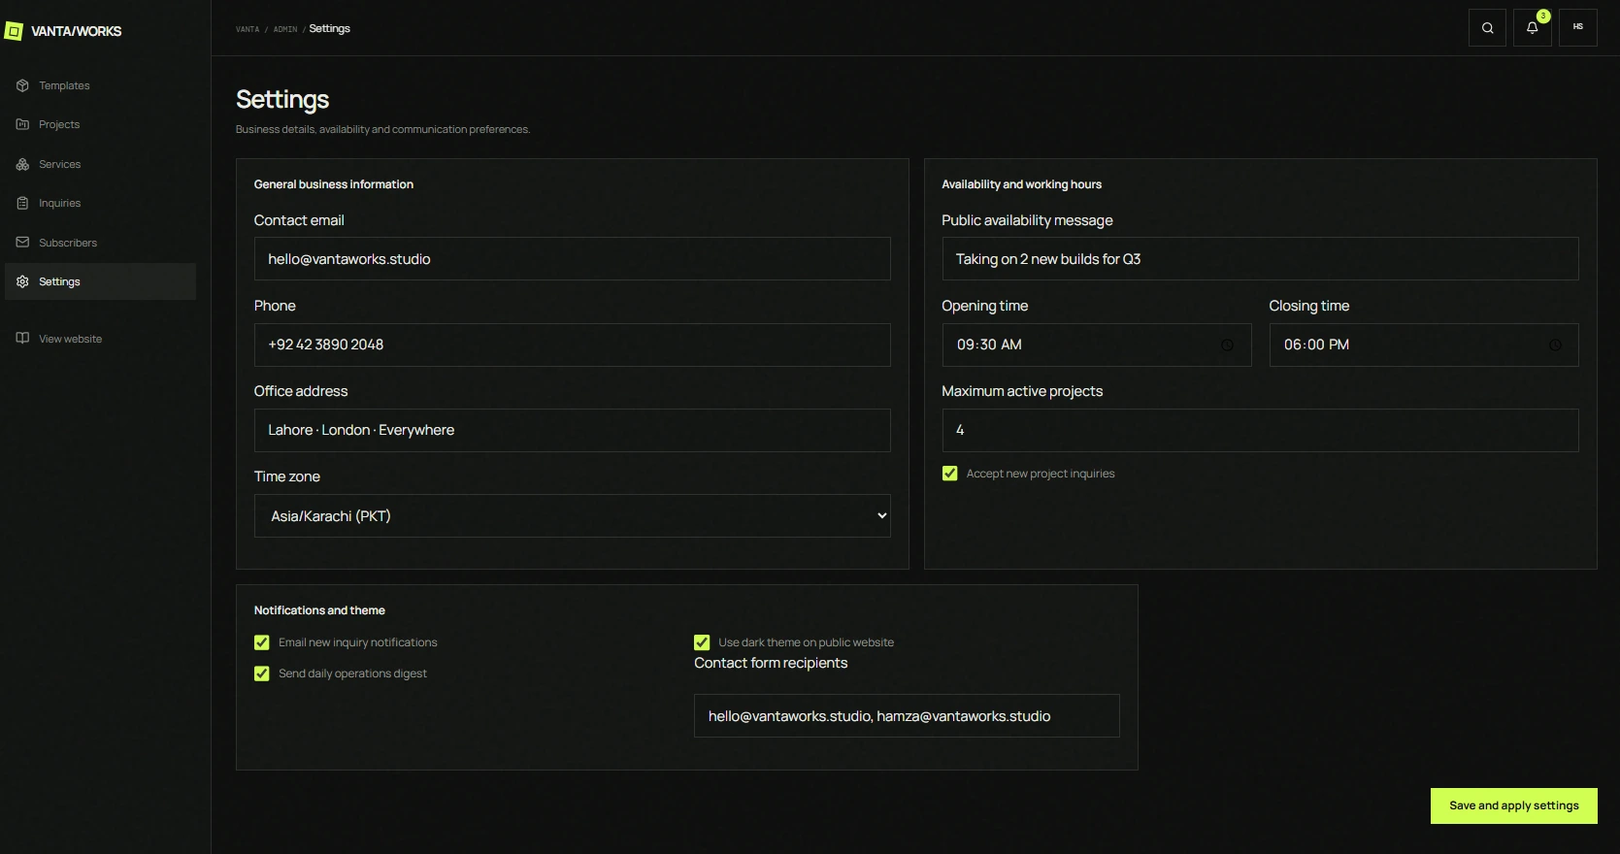Click the Public availability message field

tap(1260, 259)
